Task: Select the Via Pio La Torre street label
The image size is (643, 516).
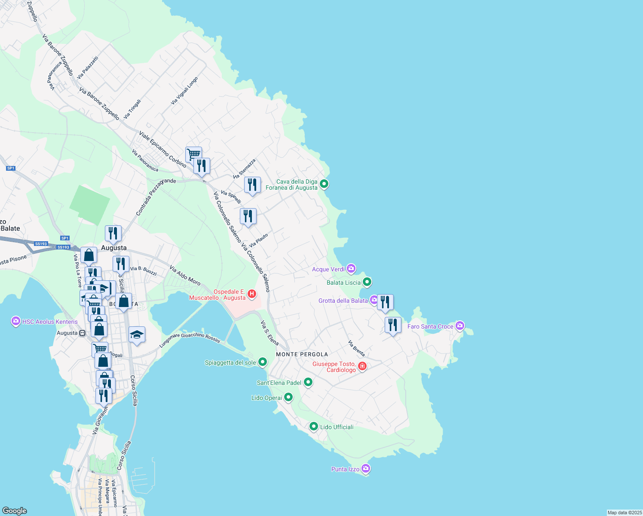Action: point(77,270)
